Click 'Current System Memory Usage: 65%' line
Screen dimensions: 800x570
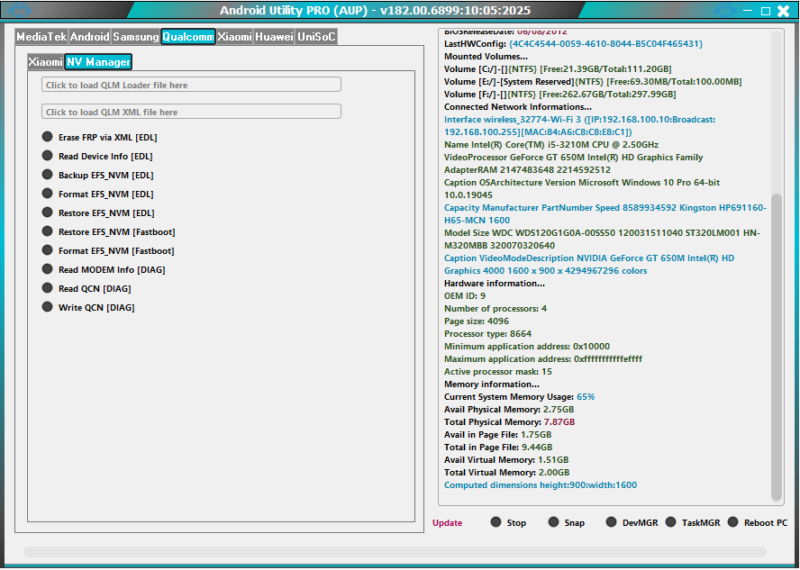[520, 396]
